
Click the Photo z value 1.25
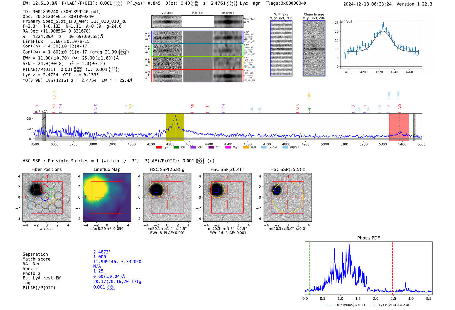click(x=98, y=271)
